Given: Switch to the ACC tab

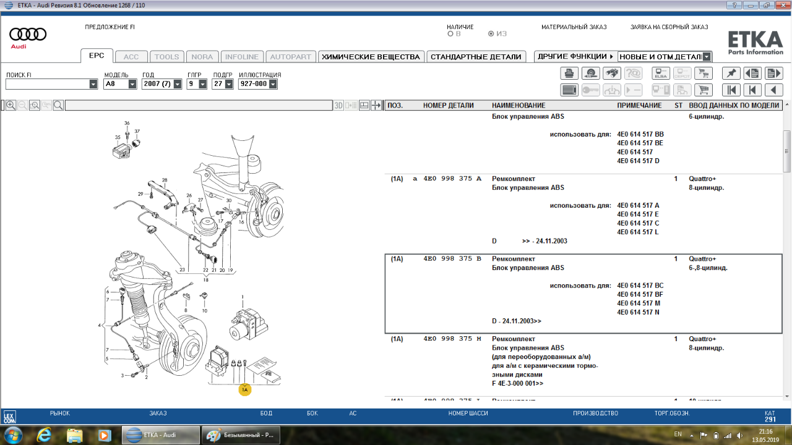Looking at the screenshot, I should (x=131, y=56).
